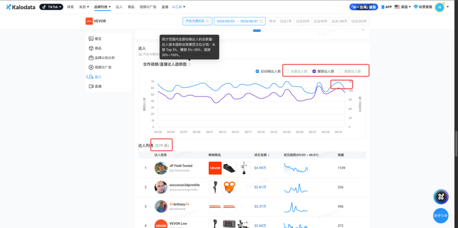
Task: Click $2.37万 sales amount
Action: point(260,206)
